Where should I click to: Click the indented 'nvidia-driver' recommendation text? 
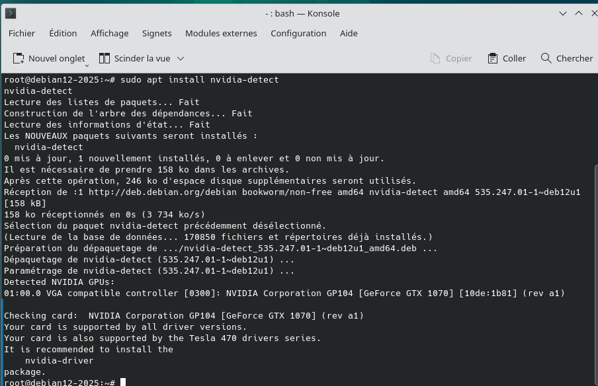[59, 361]
